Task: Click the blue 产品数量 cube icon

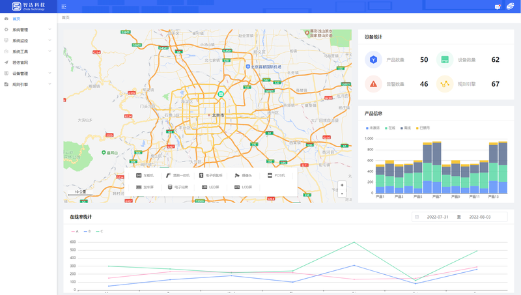Action: tap(373, 60)
